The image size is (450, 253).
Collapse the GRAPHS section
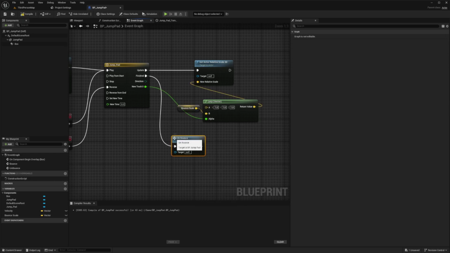(x=3, y=150)
